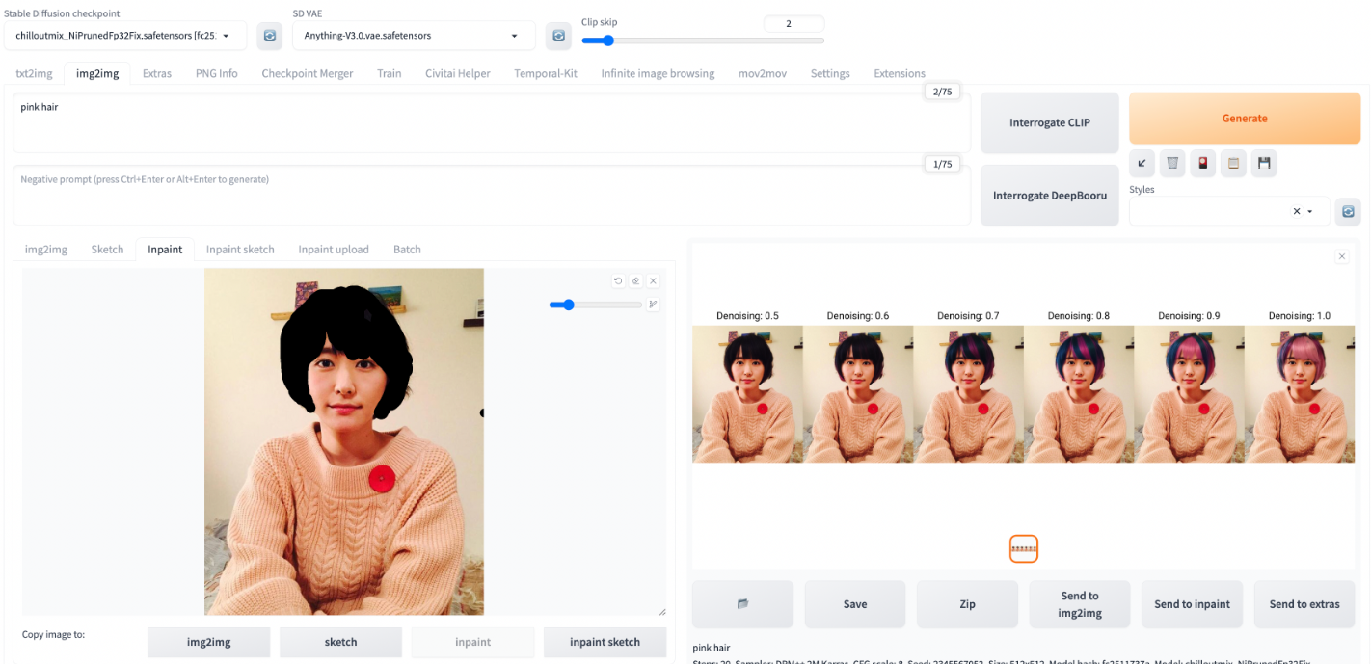Open the mov2mov tab
1371x664 pixels.
coord(763,73)
